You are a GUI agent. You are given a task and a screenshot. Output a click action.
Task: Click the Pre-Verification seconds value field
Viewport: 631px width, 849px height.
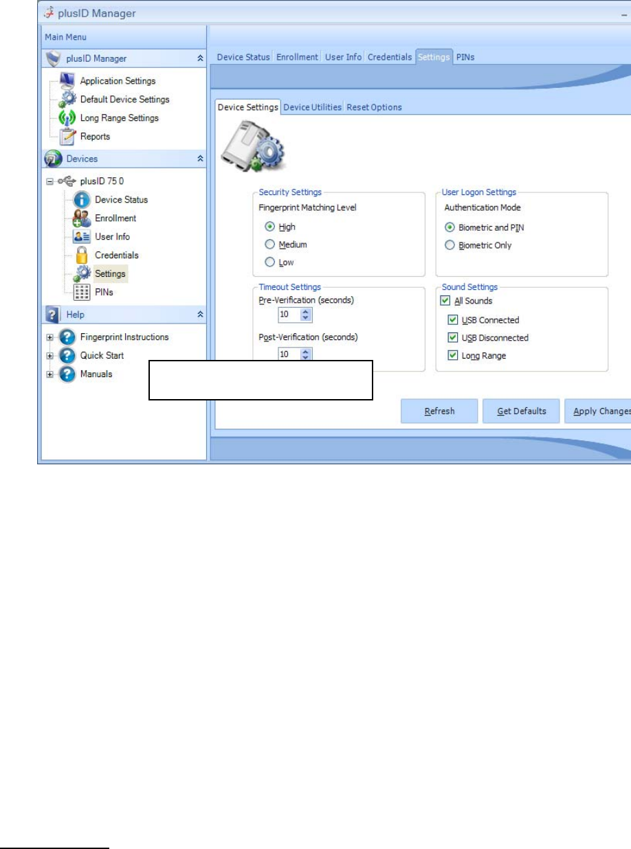pyautogui.click(x=289, y=315)
